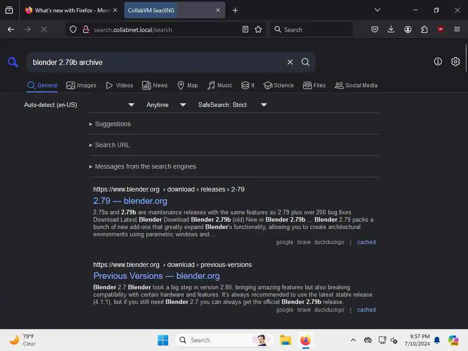Submit search with the magnifier button
The width and height of the screenshot is (468, 351).
point(305,62)
